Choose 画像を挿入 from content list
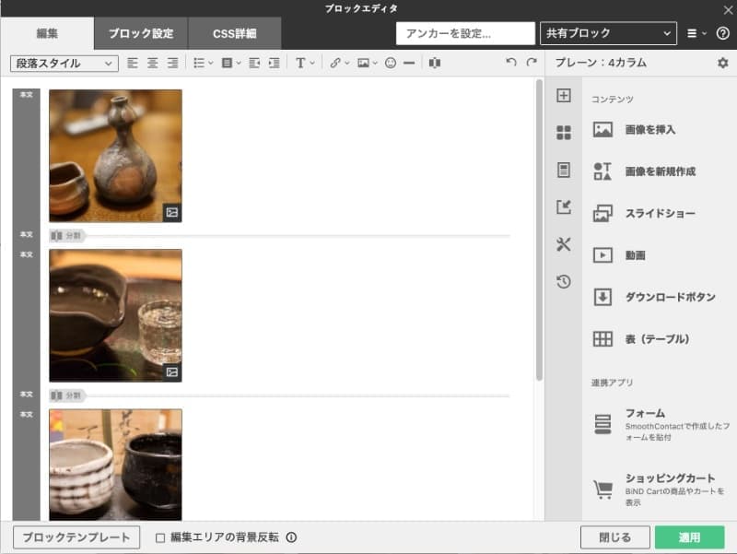737x554 pixels. 635,130
